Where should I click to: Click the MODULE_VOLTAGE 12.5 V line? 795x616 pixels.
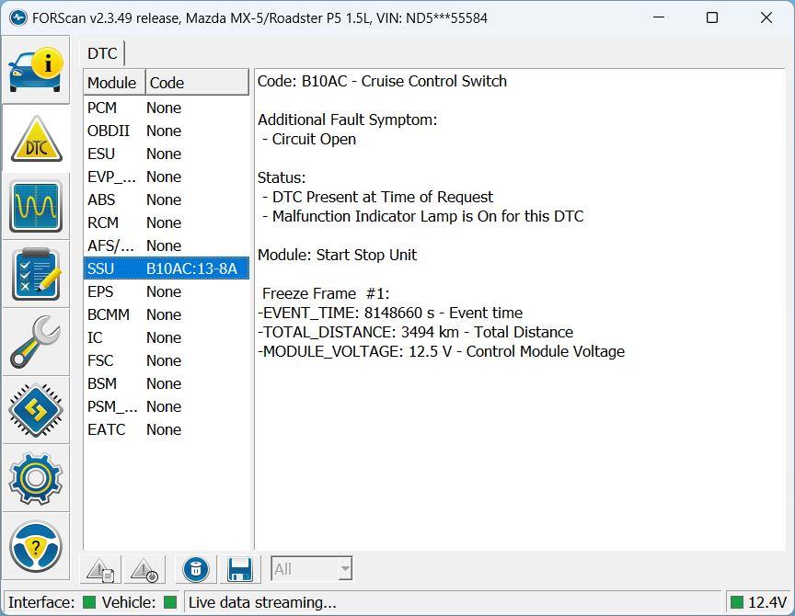pyautogui.click(x=441, y=351)
